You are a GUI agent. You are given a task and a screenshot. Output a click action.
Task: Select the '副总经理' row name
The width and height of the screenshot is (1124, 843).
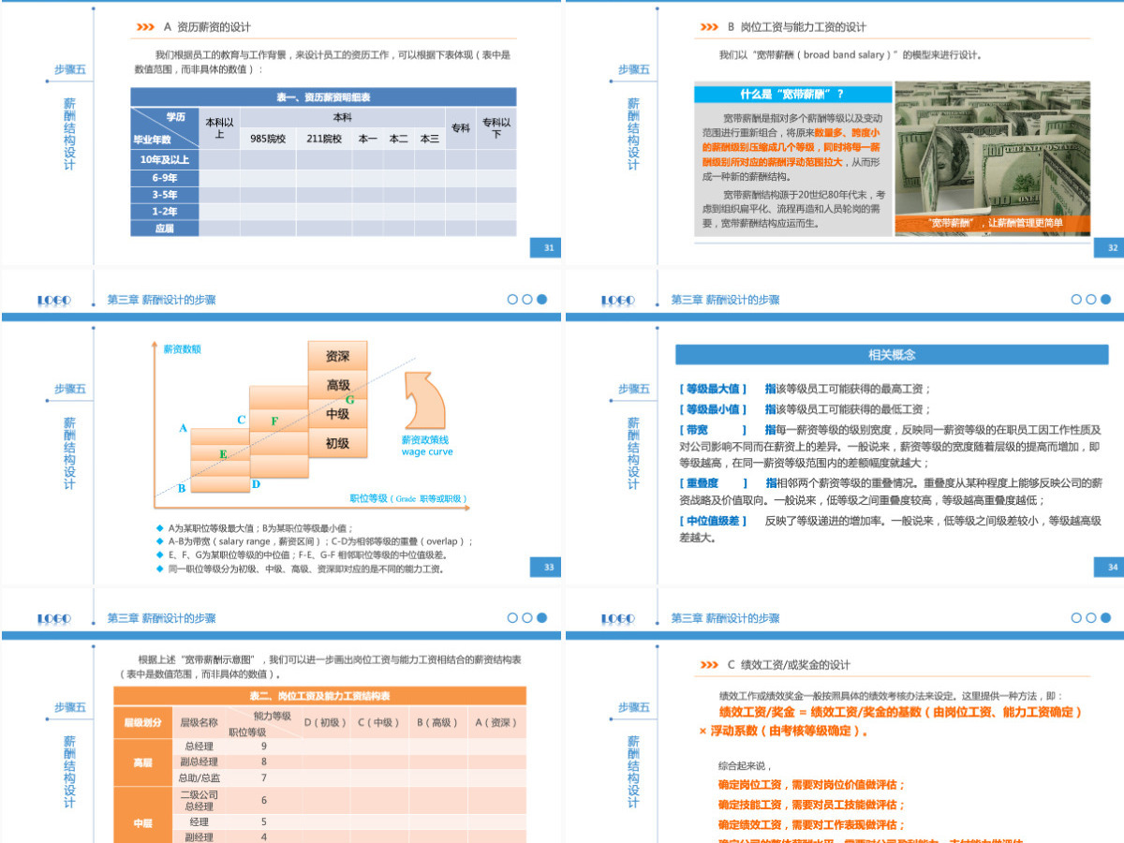[199, 762]
